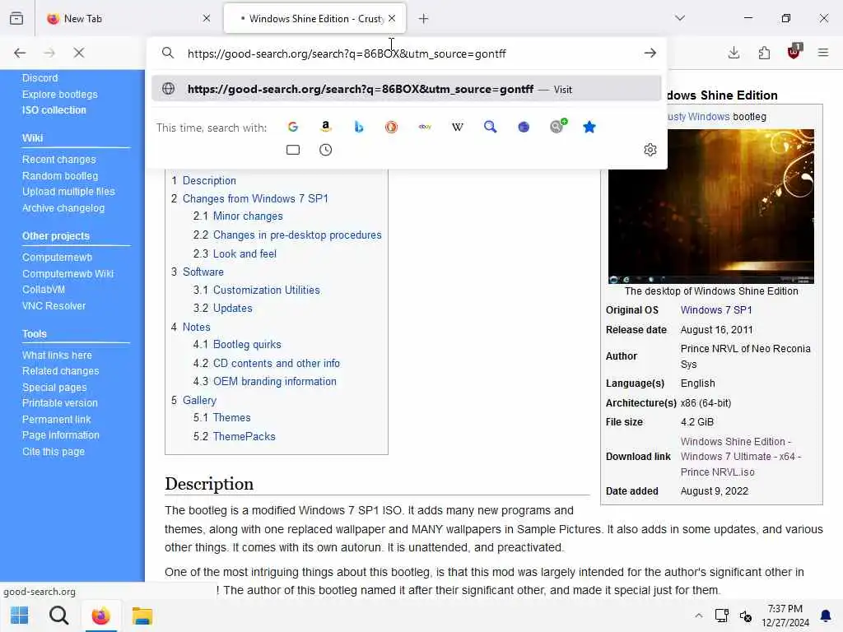Open ISO collection sidebar link
The width and height of the screenshot is (843, 632).
click(54, 110)
